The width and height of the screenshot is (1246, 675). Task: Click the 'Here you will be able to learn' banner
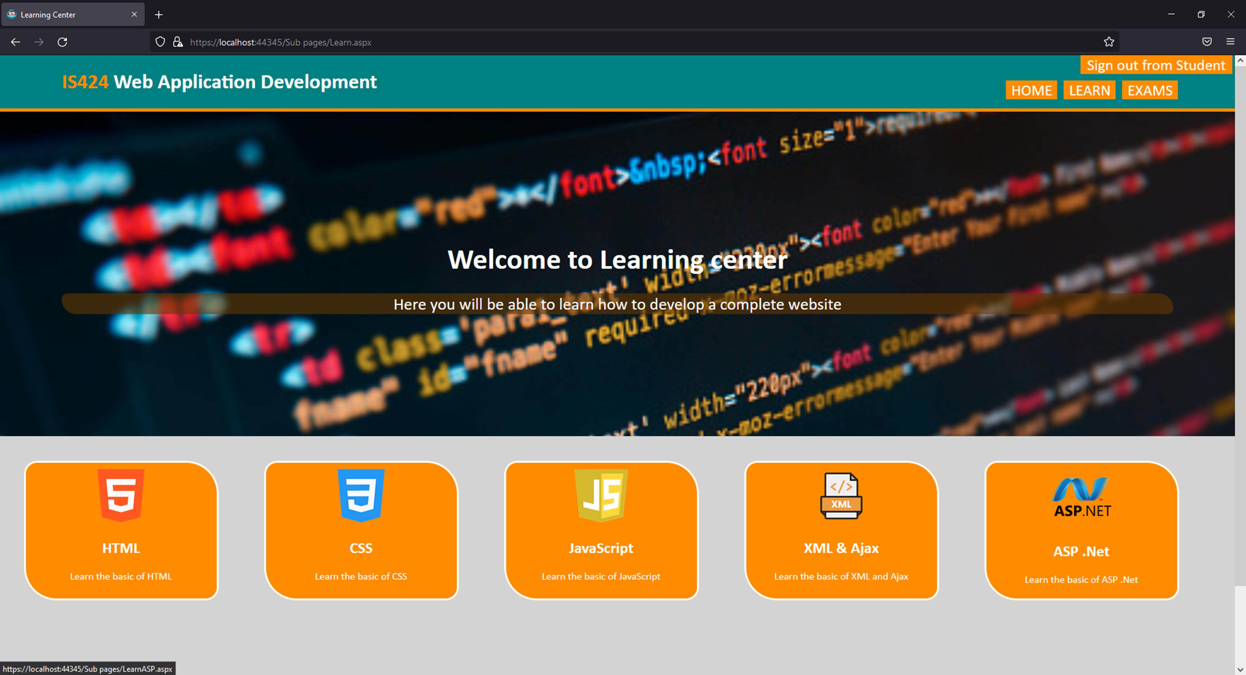(617, 304)
